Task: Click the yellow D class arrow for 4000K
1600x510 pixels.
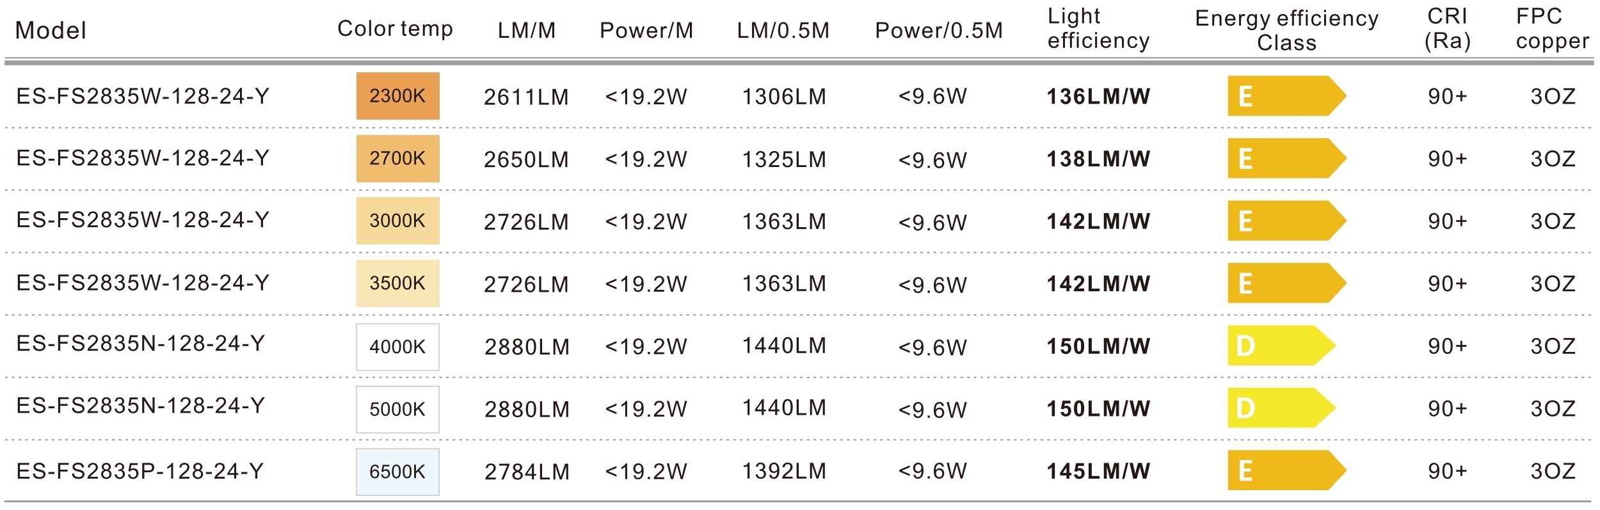Action: pos(1280,346)
